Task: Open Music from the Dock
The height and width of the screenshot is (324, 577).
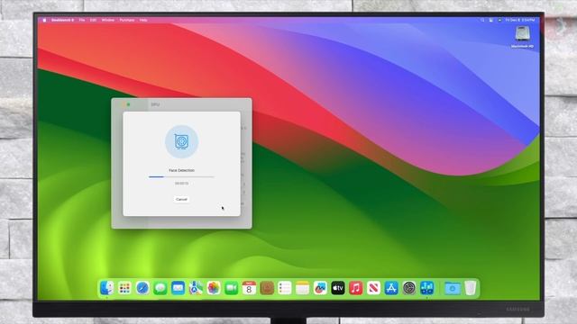Action: (356, 288)
